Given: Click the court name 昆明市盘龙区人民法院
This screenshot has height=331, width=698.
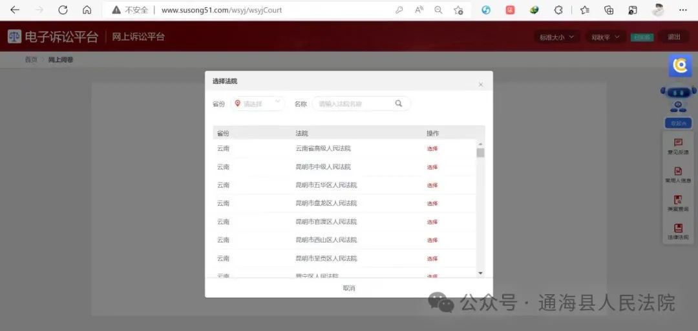Looking at the screenshot, I should pos(326,203).
